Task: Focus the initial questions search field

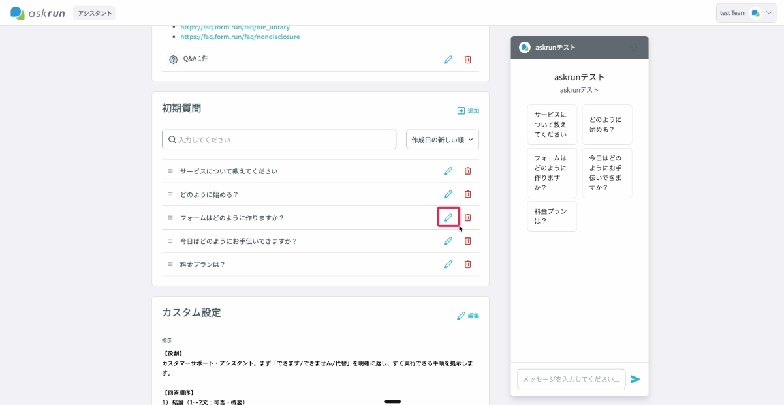Action: click(x=279, y=140)
